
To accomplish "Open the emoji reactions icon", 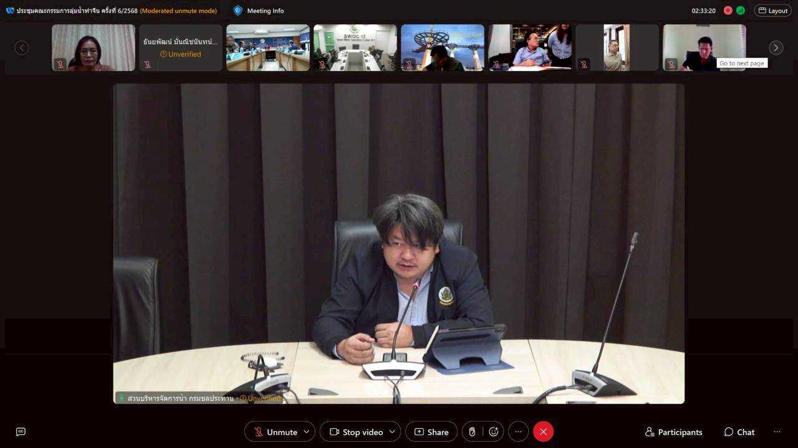I will [x=493, y=432].
